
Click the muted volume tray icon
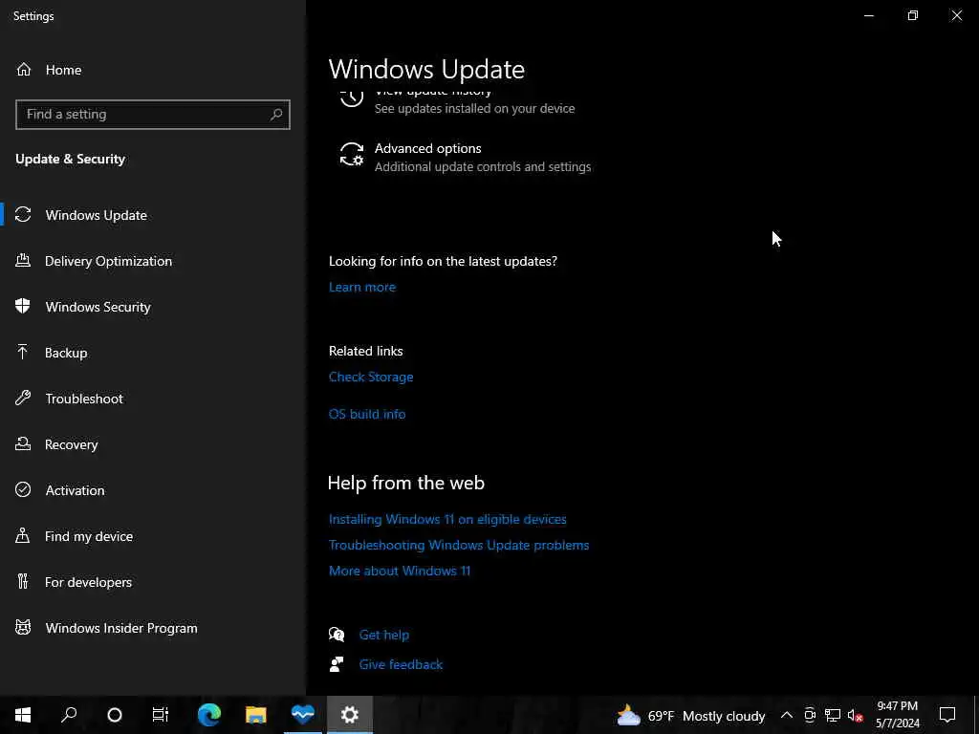click(856, 716)
